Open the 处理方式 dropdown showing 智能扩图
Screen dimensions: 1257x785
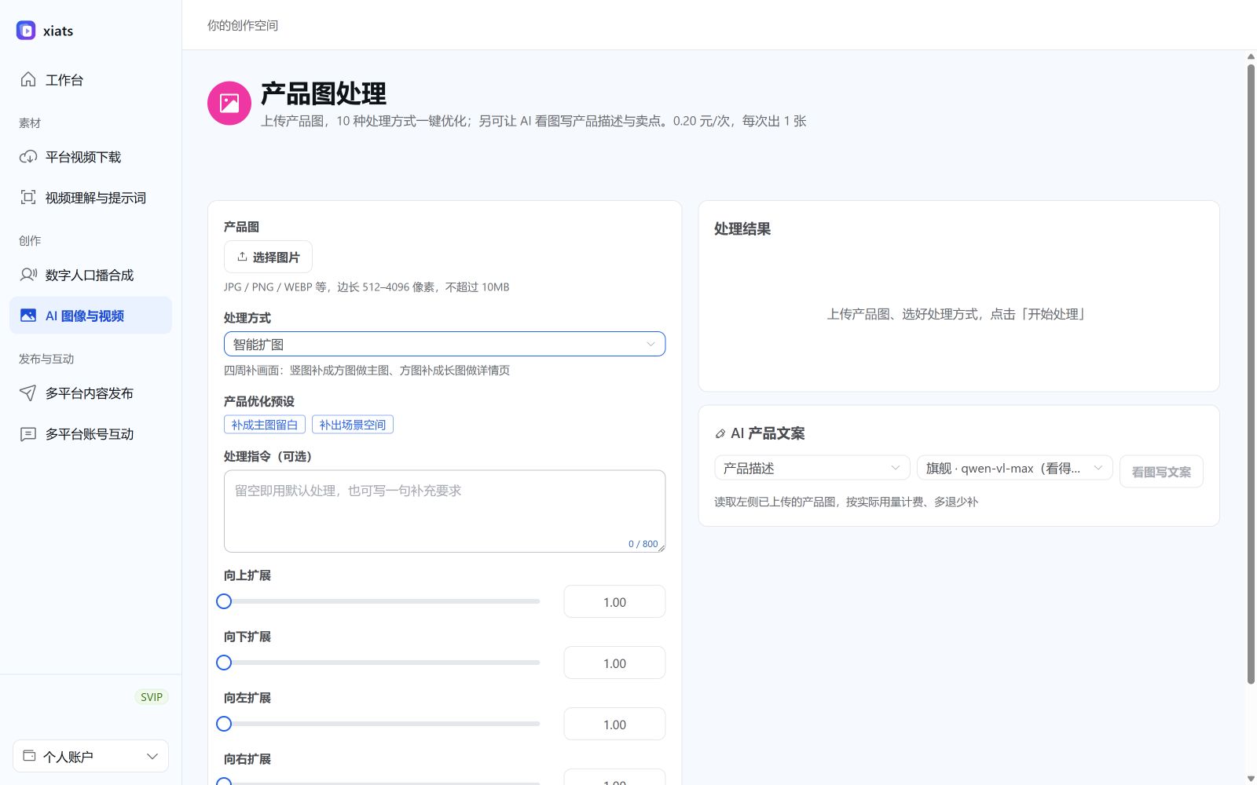(445, 344)
